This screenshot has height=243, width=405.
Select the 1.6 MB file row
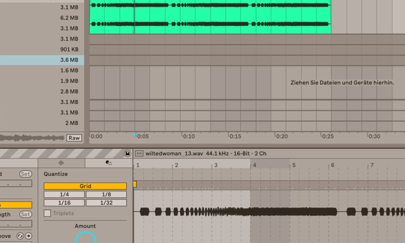pyautogui.click(x=42, y=70)
